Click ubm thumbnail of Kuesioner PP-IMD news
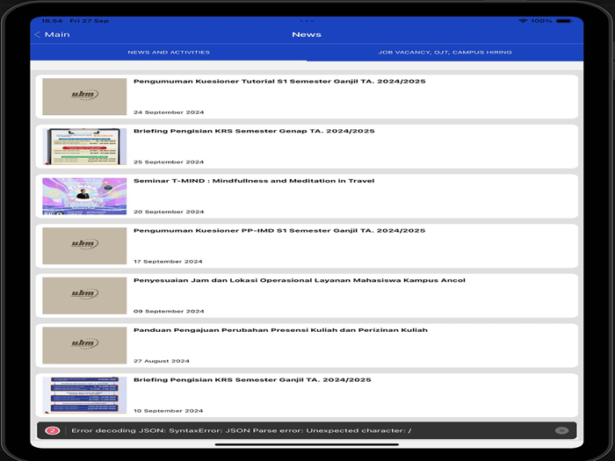Viewport: 615px width, 461px height. pyautogui.click(x=84, y=246)
